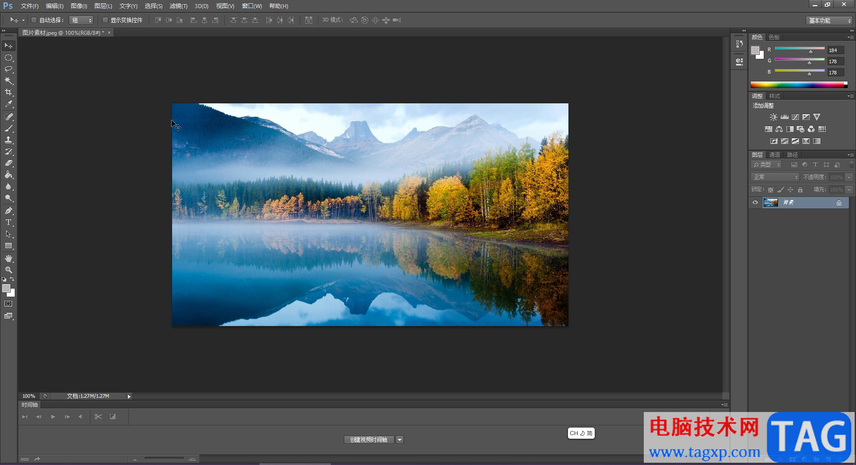The image size is (856, 465).
Task: Select the Path Selection tool
Action: coord(8,234)
